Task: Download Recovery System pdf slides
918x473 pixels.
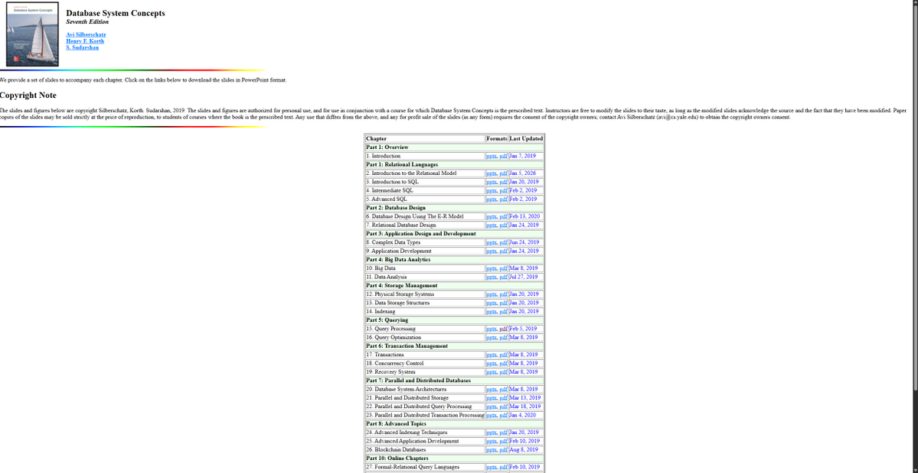Action: coord(503,372)
